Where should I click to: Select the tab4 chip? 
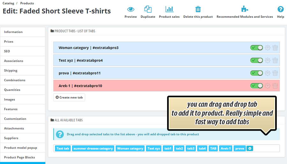click(x=202, y=148)
